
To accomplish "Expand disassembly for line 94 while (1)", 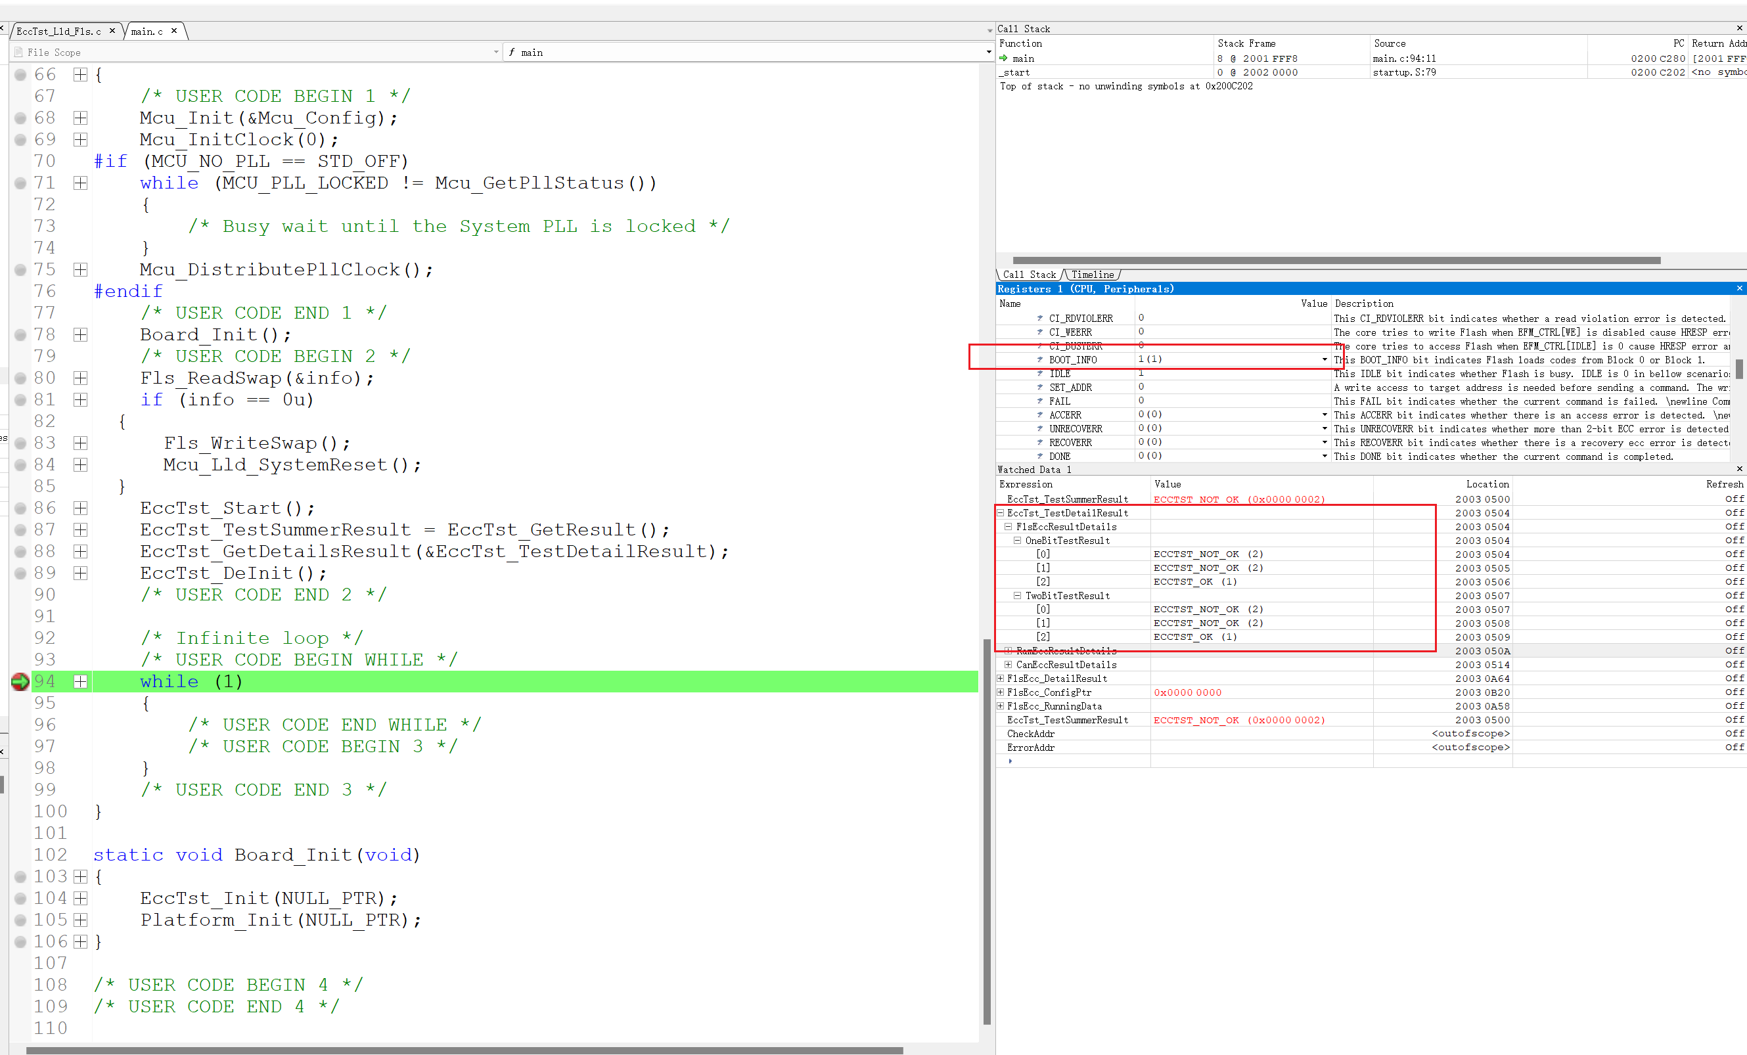I will 81,681.
